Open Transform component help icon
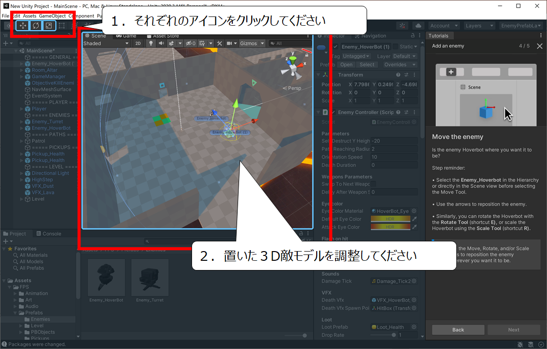Viewport: 547px width, 349px height. pyautogui.click(x=398, y=75)
